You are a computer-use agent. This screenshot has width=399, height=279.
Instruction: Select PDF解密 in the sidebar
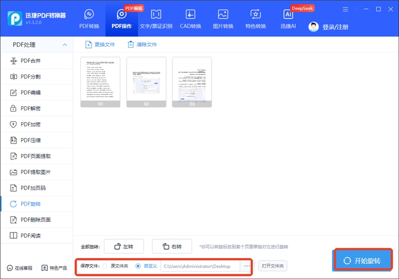pyautogui.click(x=37, y=108)
